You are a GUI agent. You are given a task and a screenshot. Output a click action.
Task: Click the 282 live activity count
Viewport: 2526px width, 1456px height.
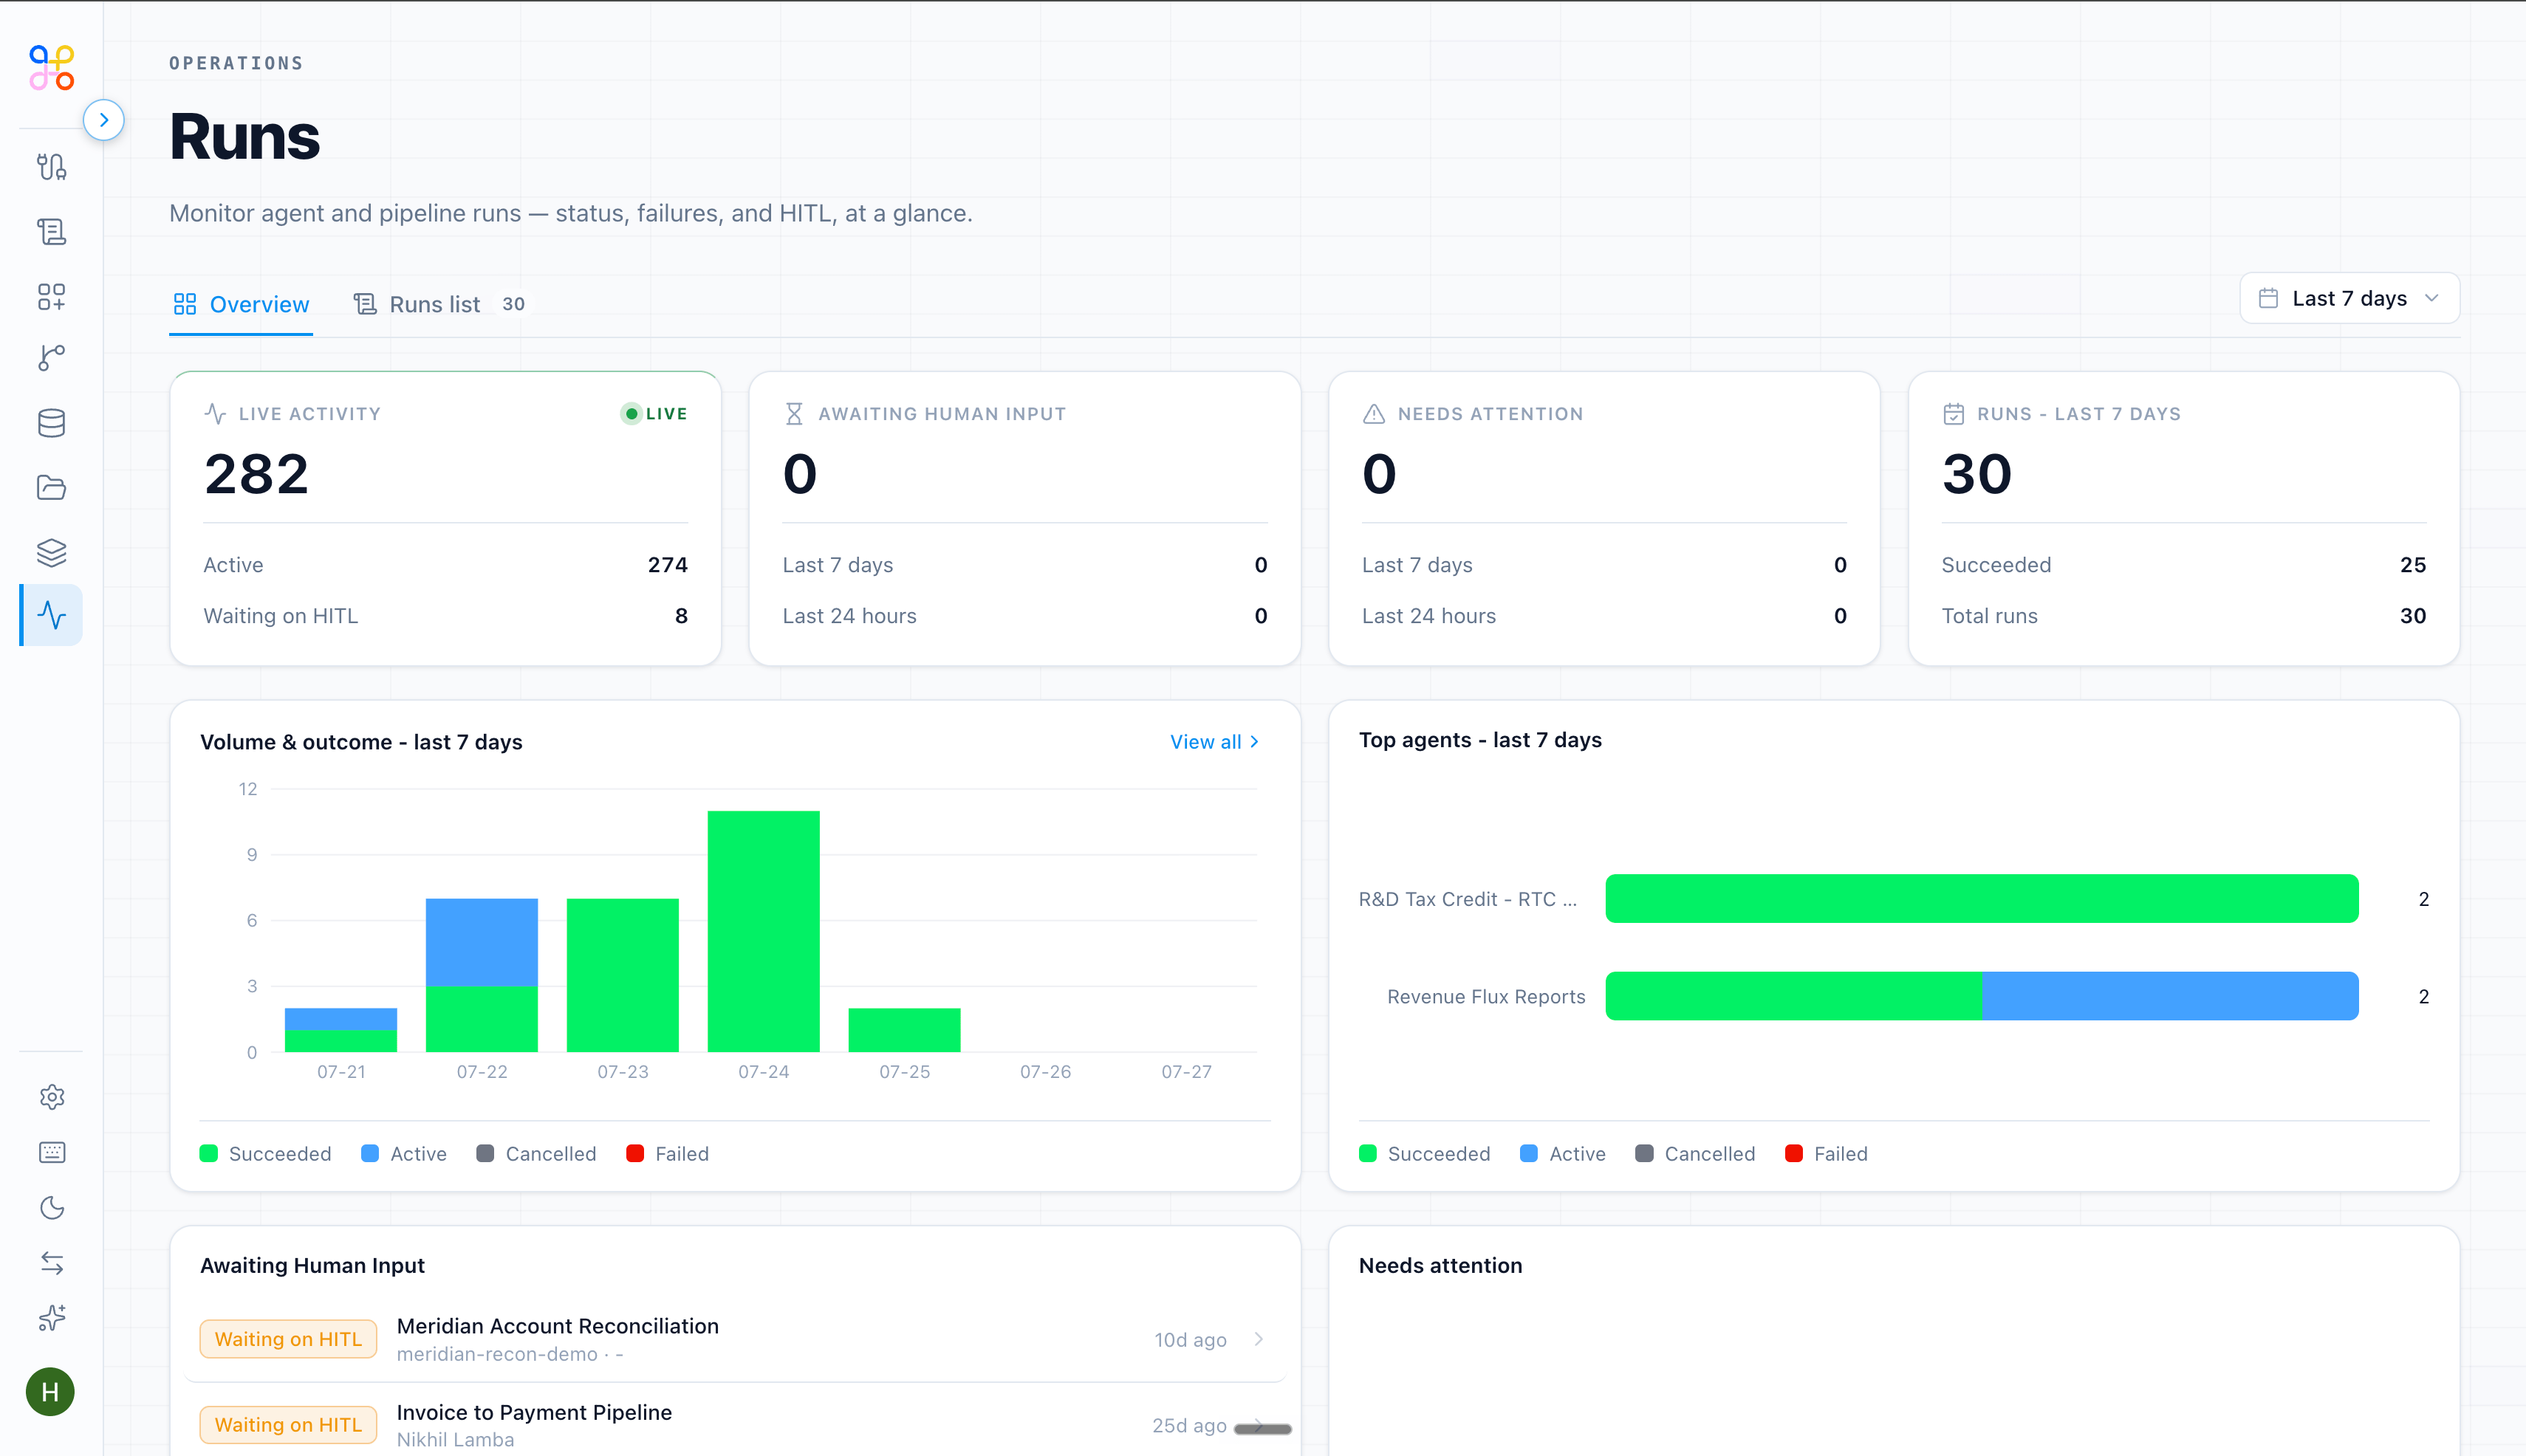pos(256,474)
